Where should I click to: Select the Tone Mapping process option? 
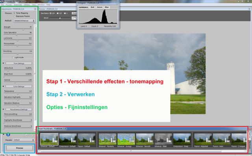[x=21, y=13]
